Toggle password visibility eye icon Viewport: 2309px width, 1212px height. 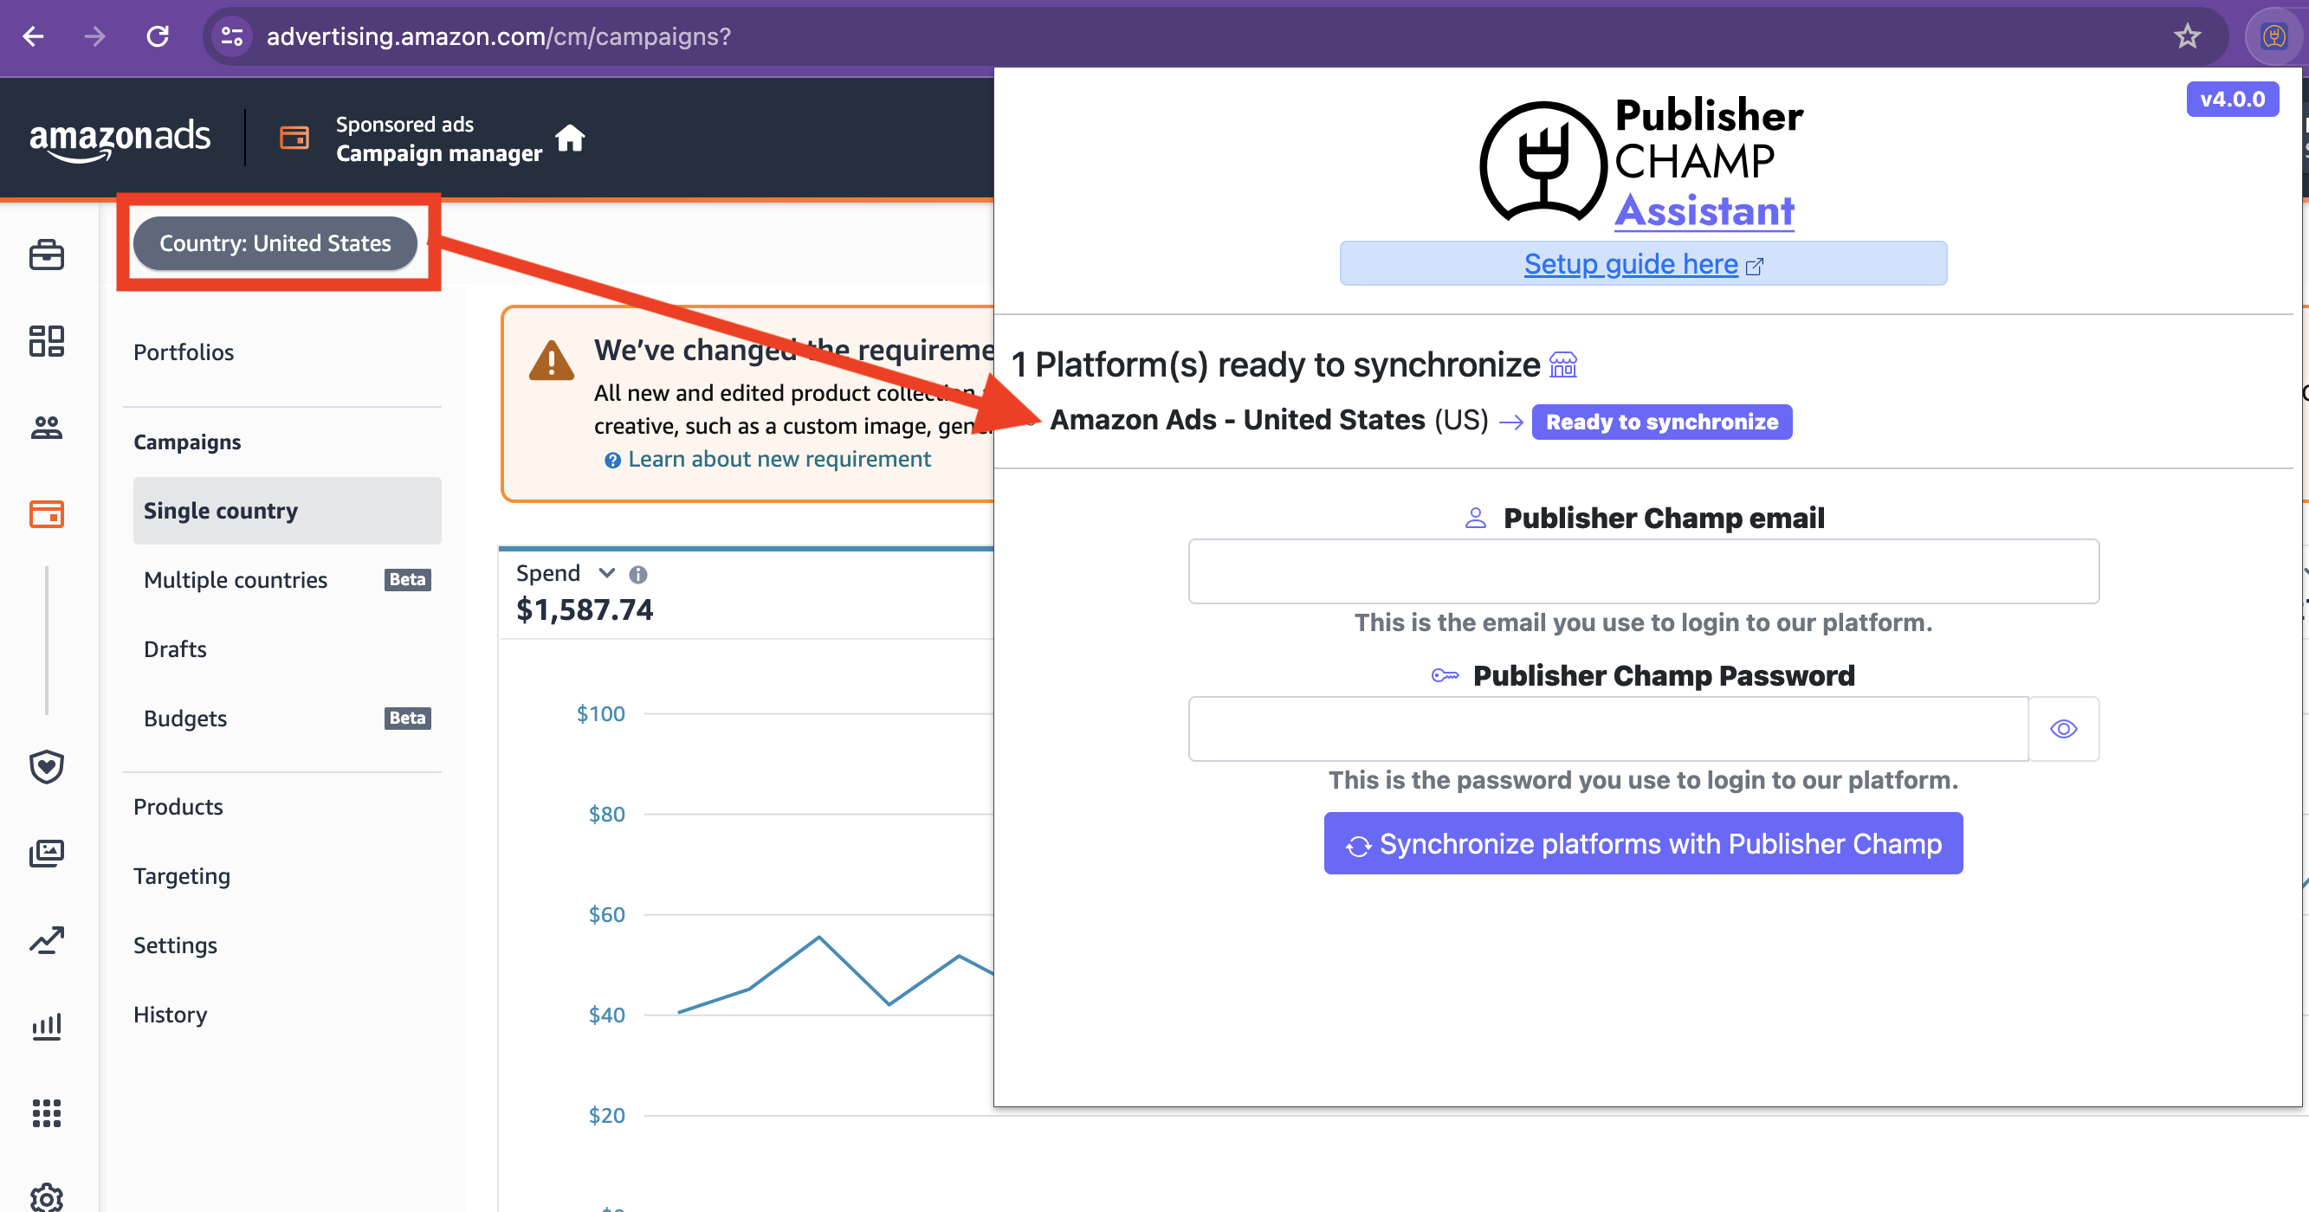pyautogui.click(x=2063, y=729)
